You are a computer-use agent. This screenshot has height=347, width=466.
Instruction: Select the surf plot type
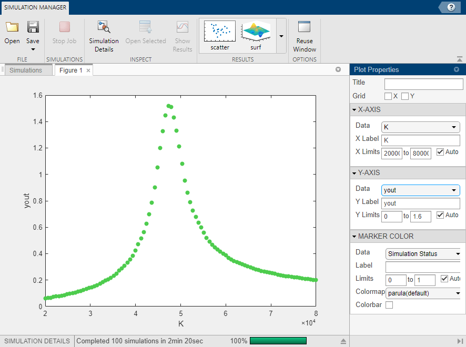tap(256, 33)
